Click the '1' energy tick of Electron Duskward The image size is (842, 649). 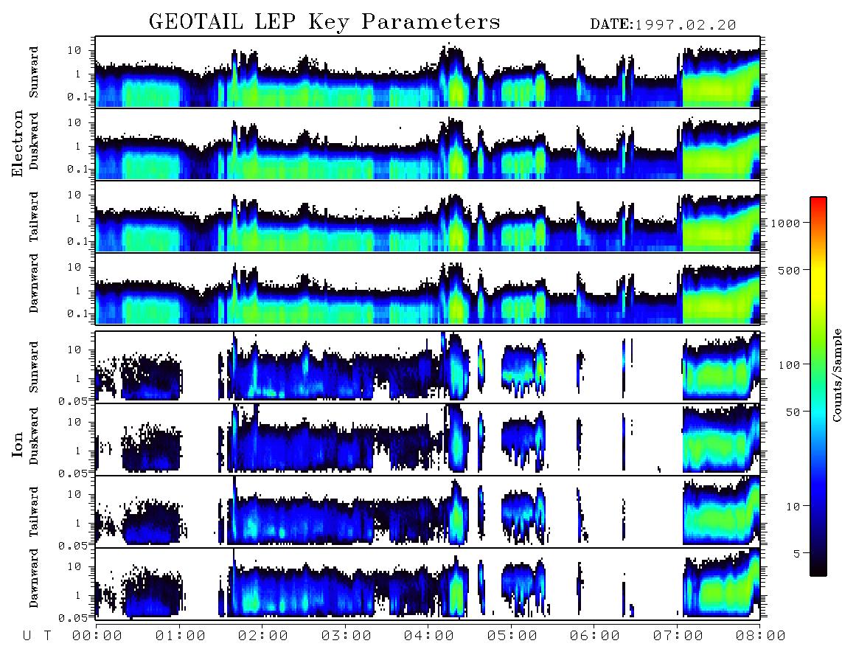click(x=78, y=146)
